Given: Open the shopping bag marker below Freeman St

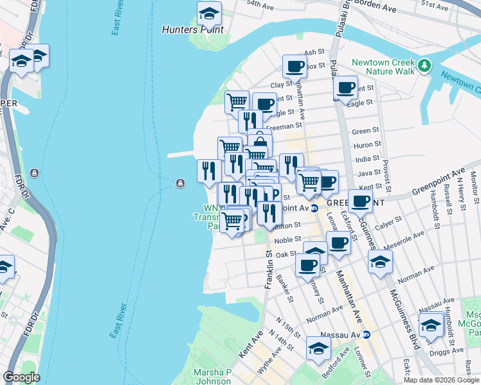Looking at the screenshot, I should 260,144.
